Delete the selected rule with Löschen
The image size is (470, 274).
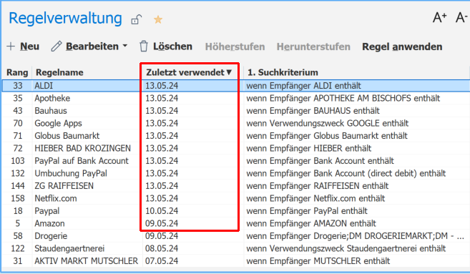[x=166, y=47]
